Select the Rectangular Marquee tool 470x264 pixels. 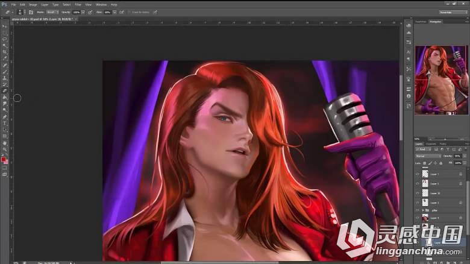click(4, 33)
